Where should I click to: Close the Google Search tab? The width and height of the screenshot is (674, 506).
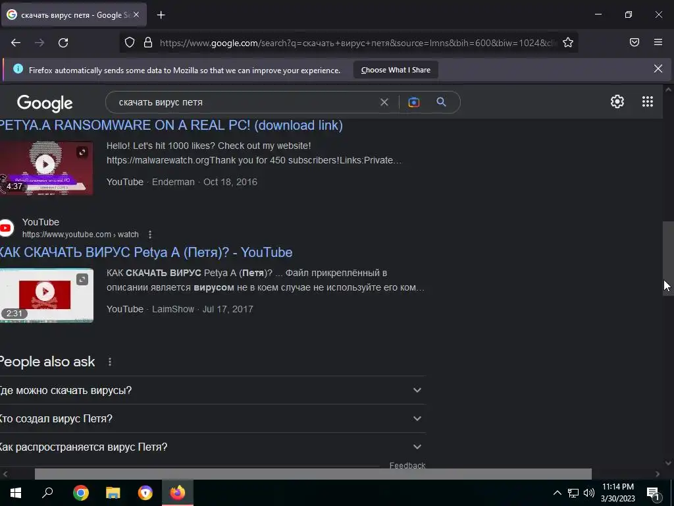coord(136,14)
